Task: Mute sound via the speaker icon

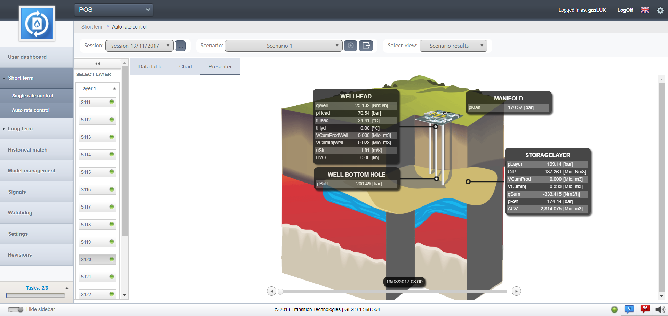Action: (660, 309)
